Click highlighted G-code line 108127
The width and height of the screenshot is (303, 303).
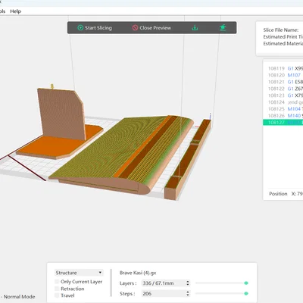click(283, 122)
